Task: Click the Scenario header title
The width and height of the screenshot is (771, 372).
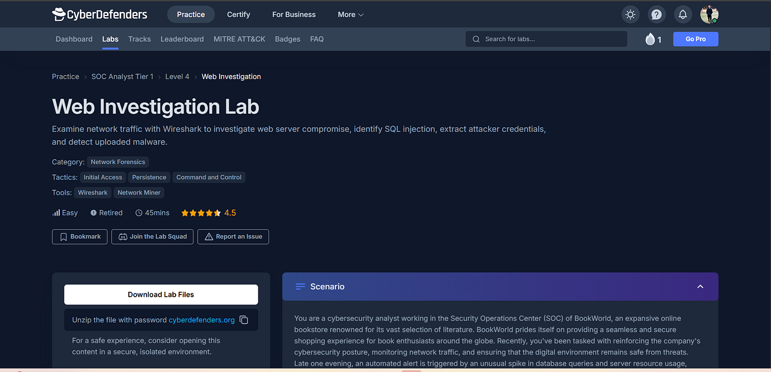Action: pos(327,286)
